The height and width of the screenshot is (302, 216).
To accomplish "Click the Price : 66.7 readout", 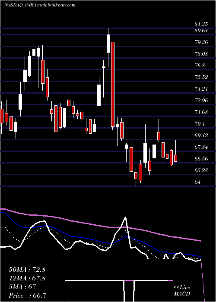I will pos(28,296).
